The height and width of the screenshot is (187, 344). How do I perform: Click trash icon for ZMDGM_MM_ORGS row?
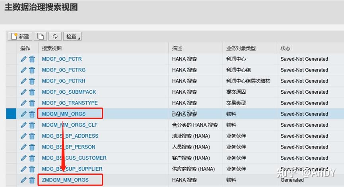coord(32,180)
